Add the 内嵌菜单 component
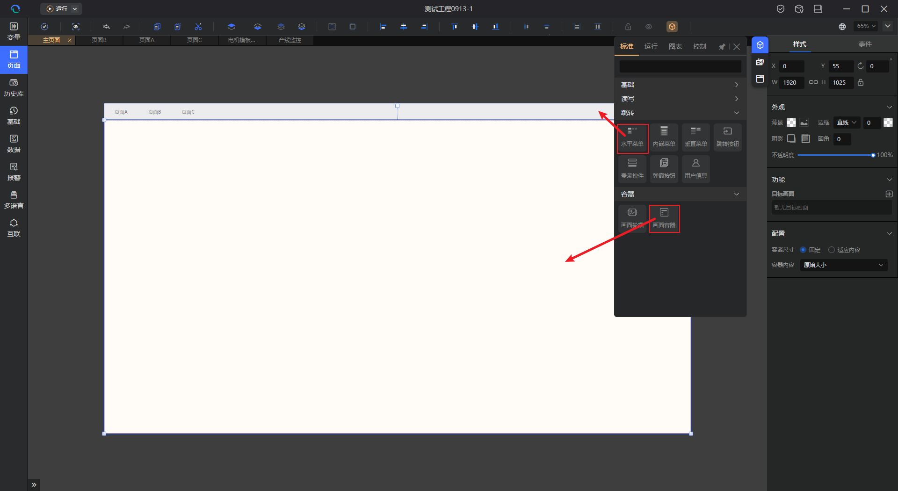Viewport: 898px width, 491px height. coord(664,138)
